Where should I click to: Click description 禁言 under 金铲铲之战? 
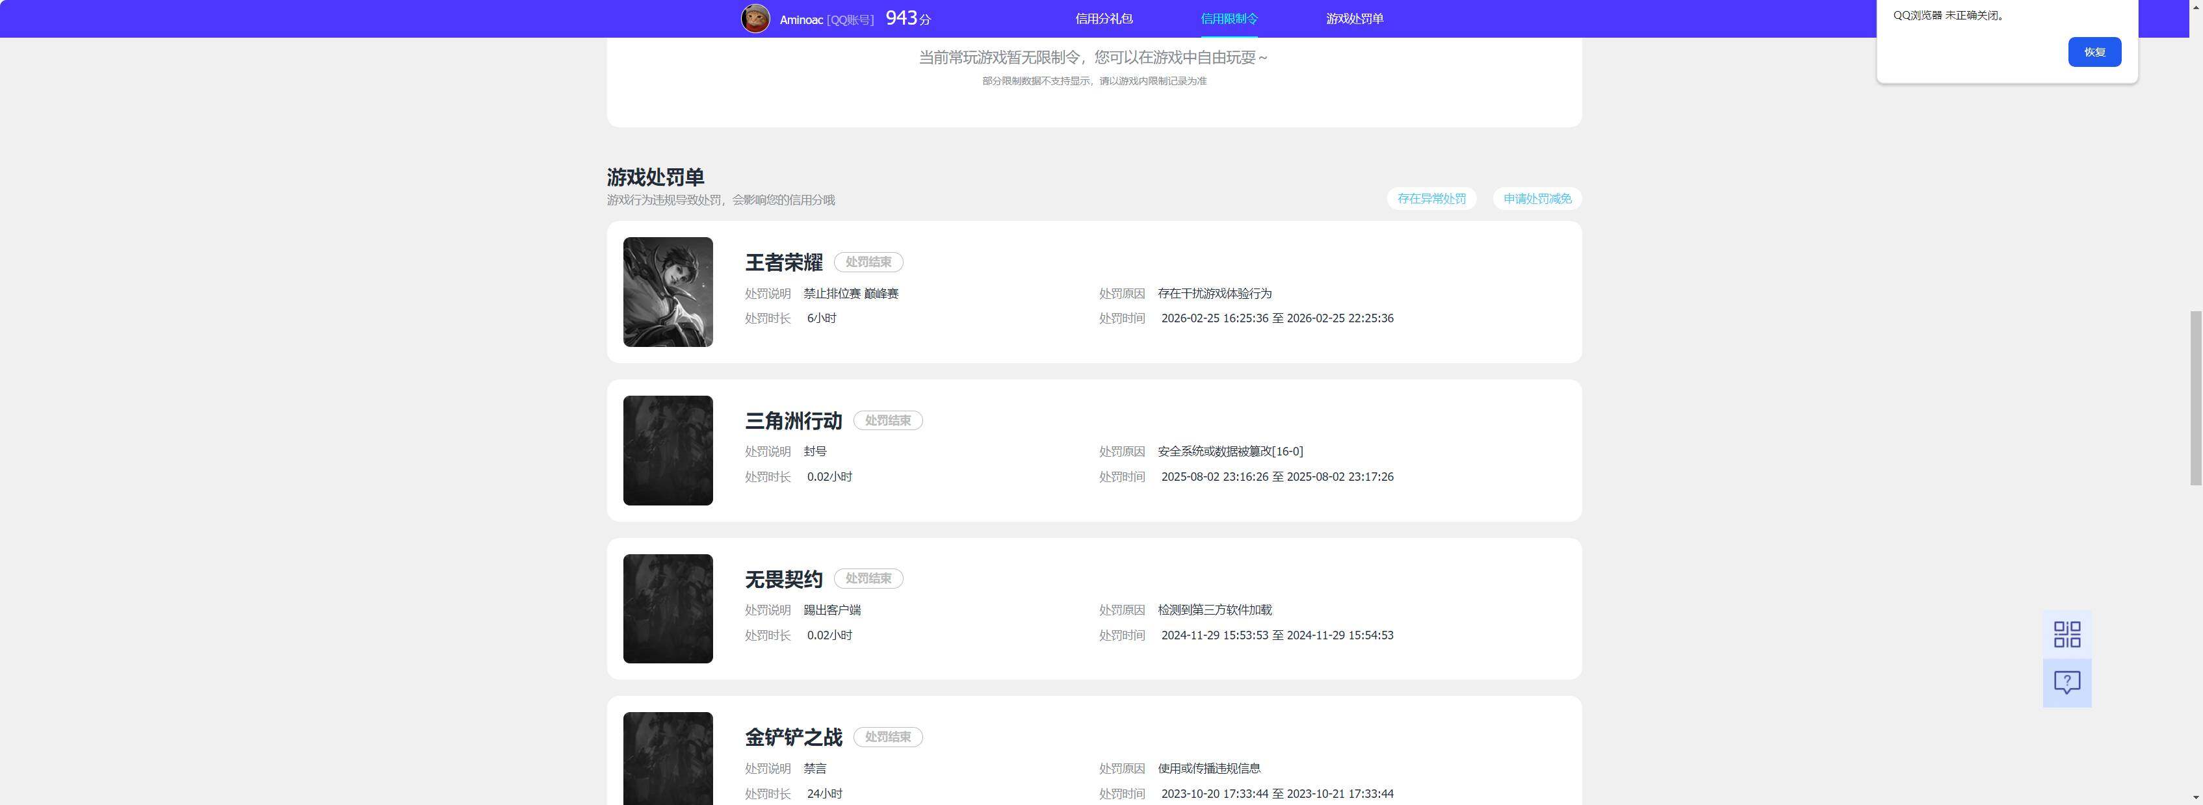tap(815, 768)
